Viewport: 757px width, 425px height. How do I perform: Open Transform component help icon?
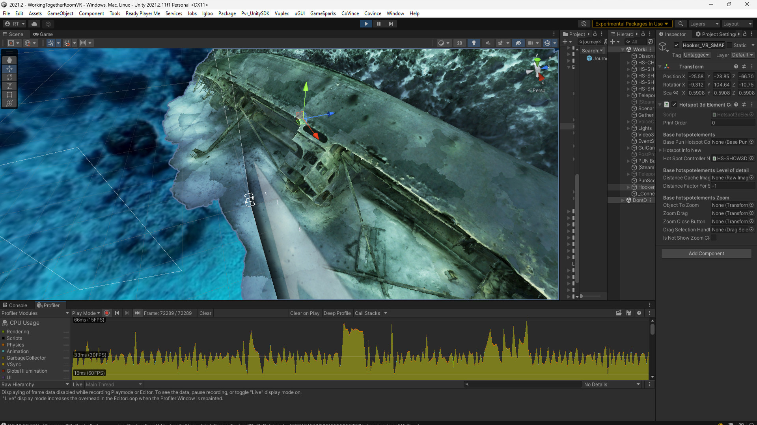click(736, 67)
